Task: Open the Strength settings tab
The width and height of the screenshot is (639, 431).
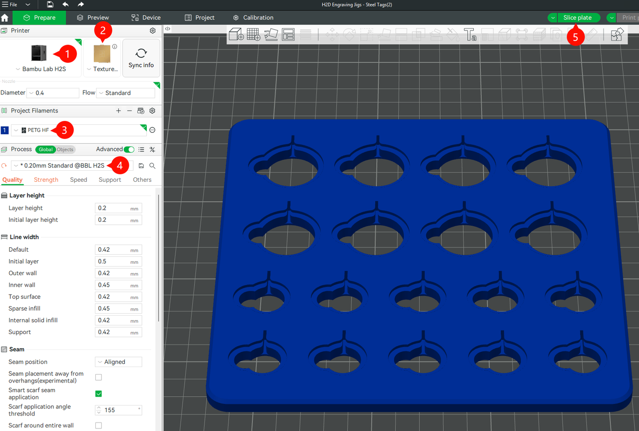Action: [46, 180]
